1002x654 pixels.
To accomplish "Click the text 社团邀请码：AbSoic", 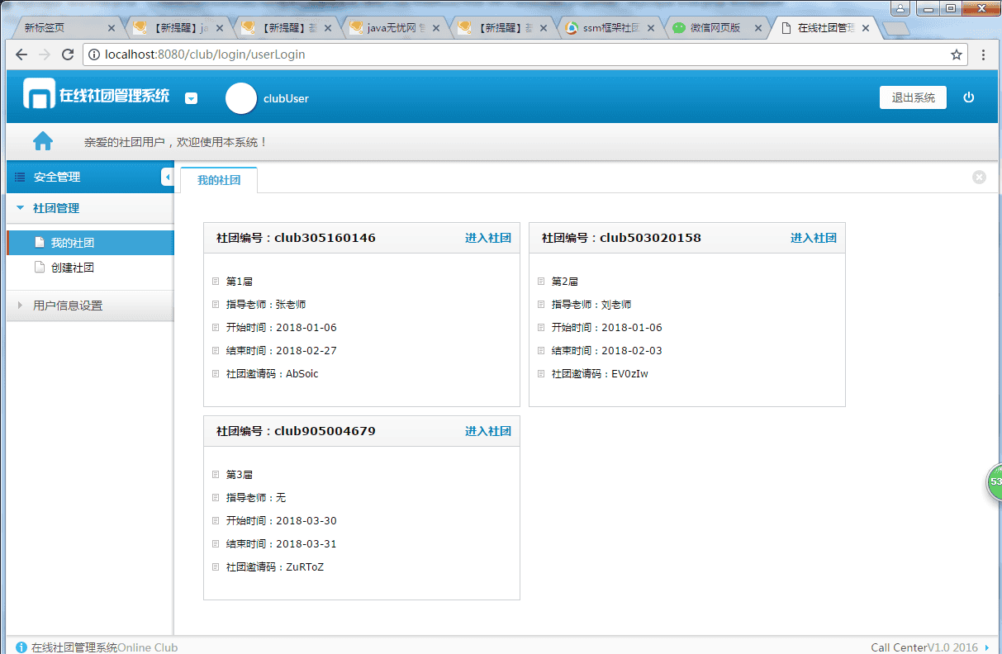I will (273, 374).
